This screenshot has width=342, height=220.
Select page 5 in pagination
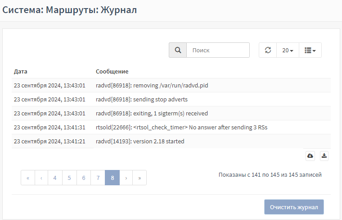(69, 178)
